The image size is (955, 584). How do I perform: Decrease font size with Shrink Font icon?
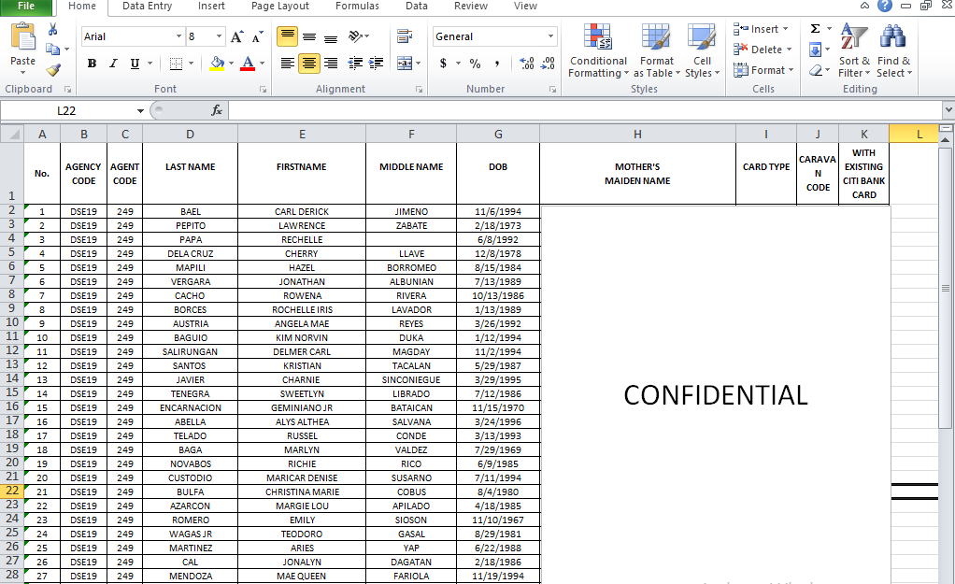pos(258,37)
